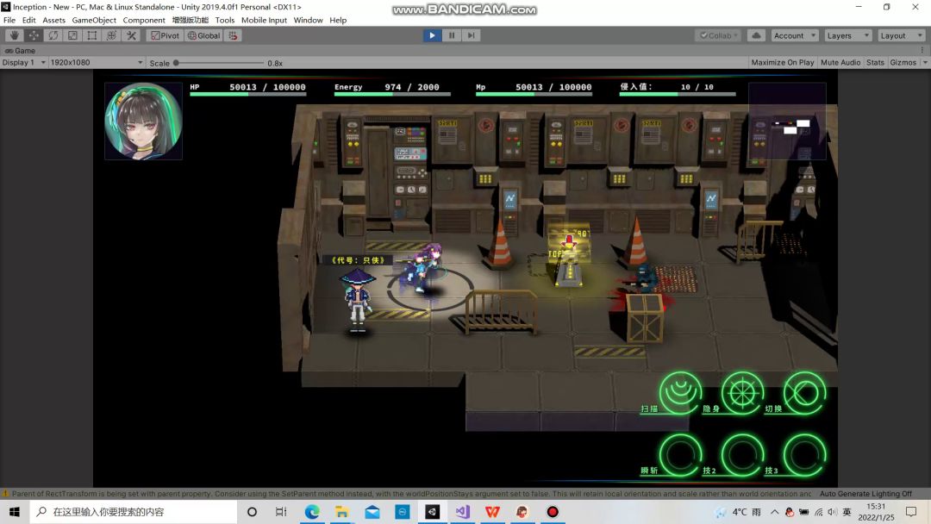Click the Windows taskbar search box
Image resolution: width=931 pixels, height=524 pixels.
coord(134,512)
